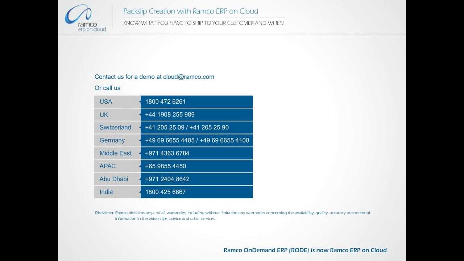Select the USA country cell
The width and height of the screenshot is (464, 261).
[117, 101]
